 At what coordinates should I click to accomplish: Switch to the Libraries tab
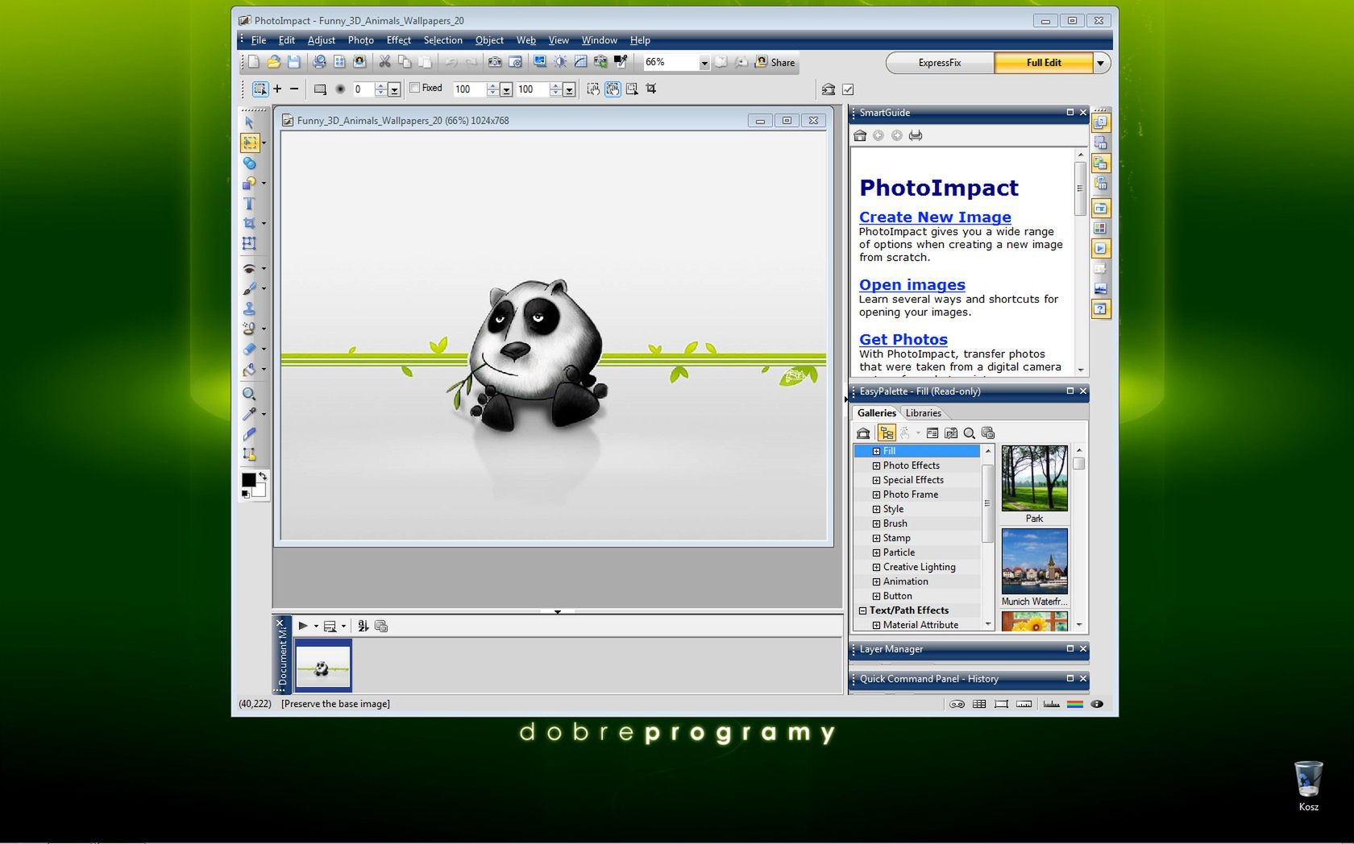tap(923, 413)
